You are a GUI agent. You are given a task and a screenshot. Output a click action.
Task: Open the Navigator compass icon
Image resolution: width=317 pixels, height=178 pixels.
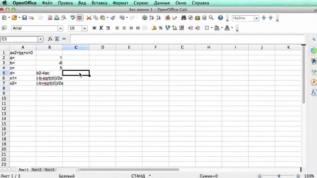pos(190,18)
